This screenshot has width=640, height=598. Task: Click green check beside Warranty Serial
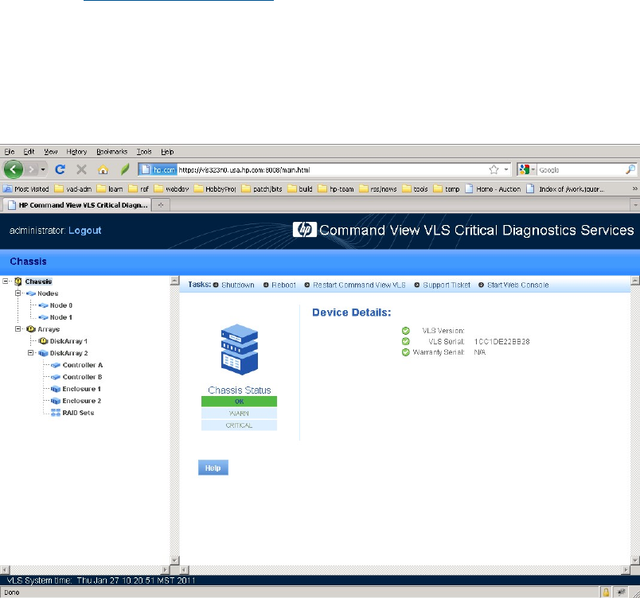tap(406, 352)
